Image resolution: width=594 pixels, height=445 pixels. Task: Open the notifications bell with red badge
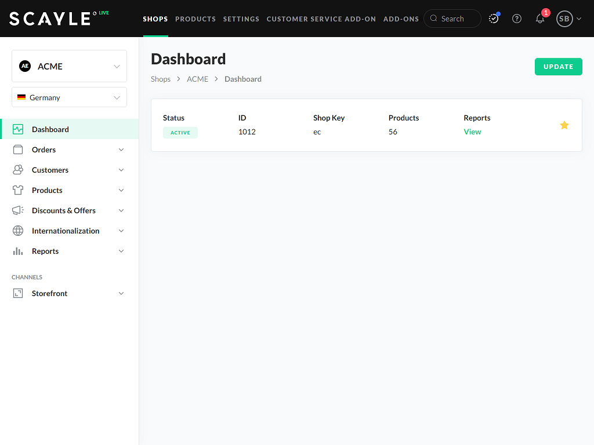click(539, 19)
